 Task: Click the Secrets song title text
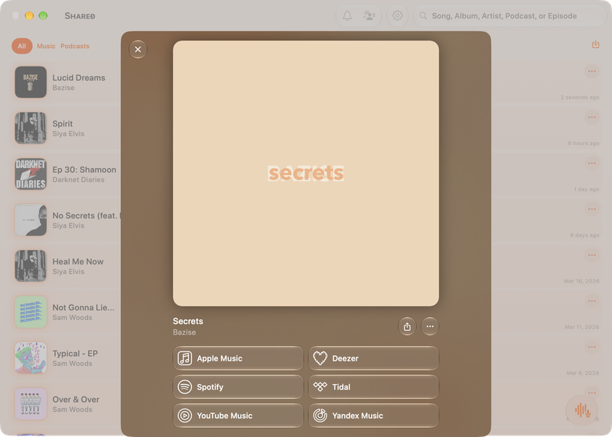point(188,321)
